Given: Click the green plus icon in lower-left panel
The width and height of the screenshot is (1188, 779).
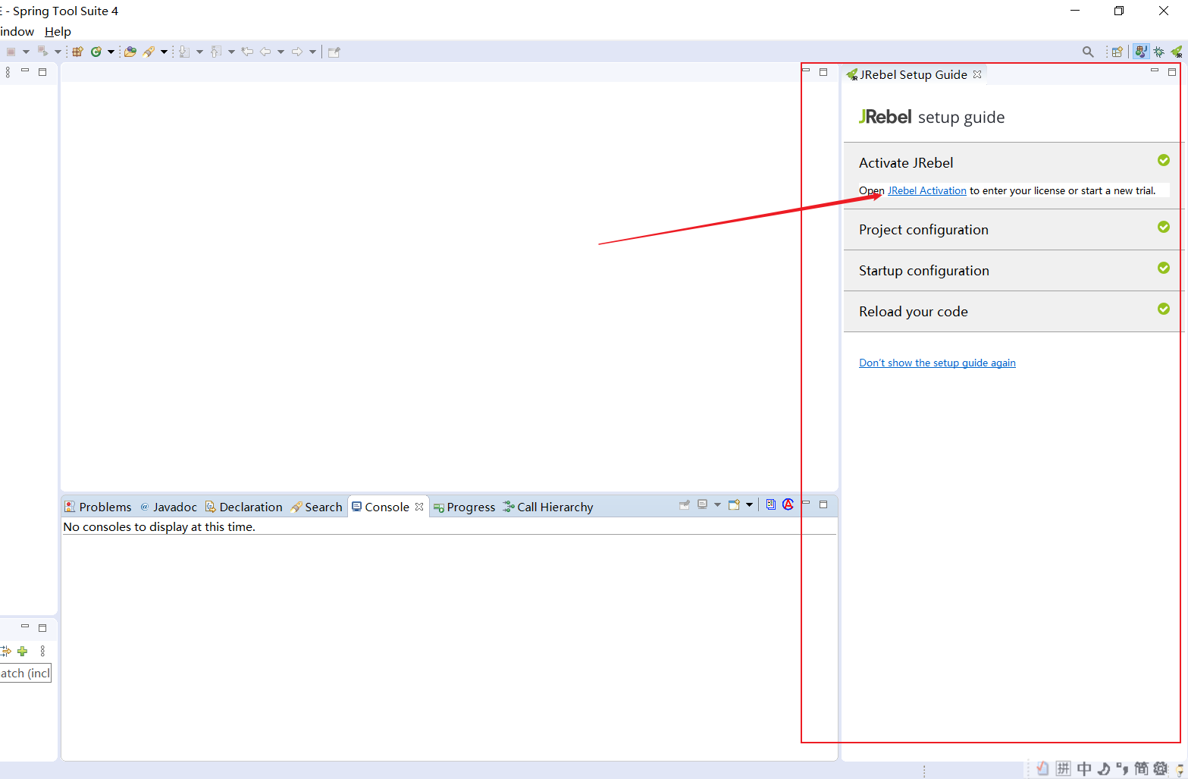Looking at the screenshot, I should (22, 651).
